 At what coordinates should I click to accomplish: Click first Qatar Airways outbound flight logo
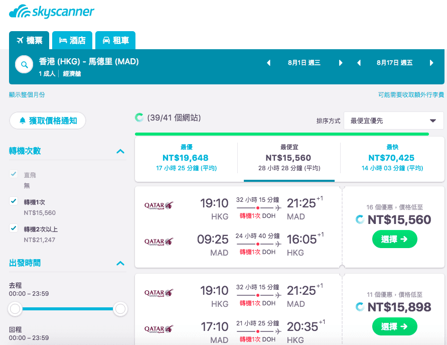tap(159, 205)
